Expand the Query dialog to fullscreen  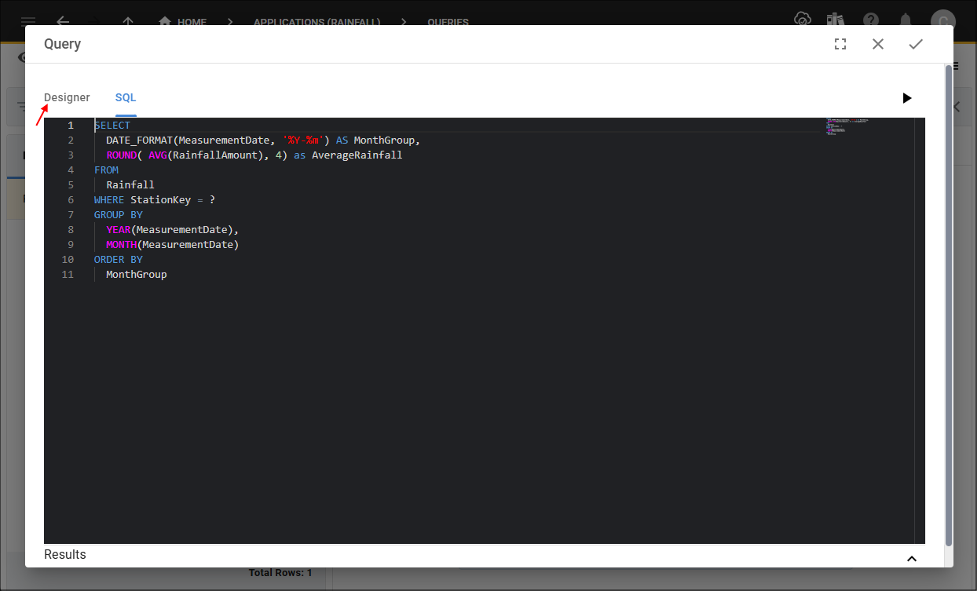[x=840, y=45]
